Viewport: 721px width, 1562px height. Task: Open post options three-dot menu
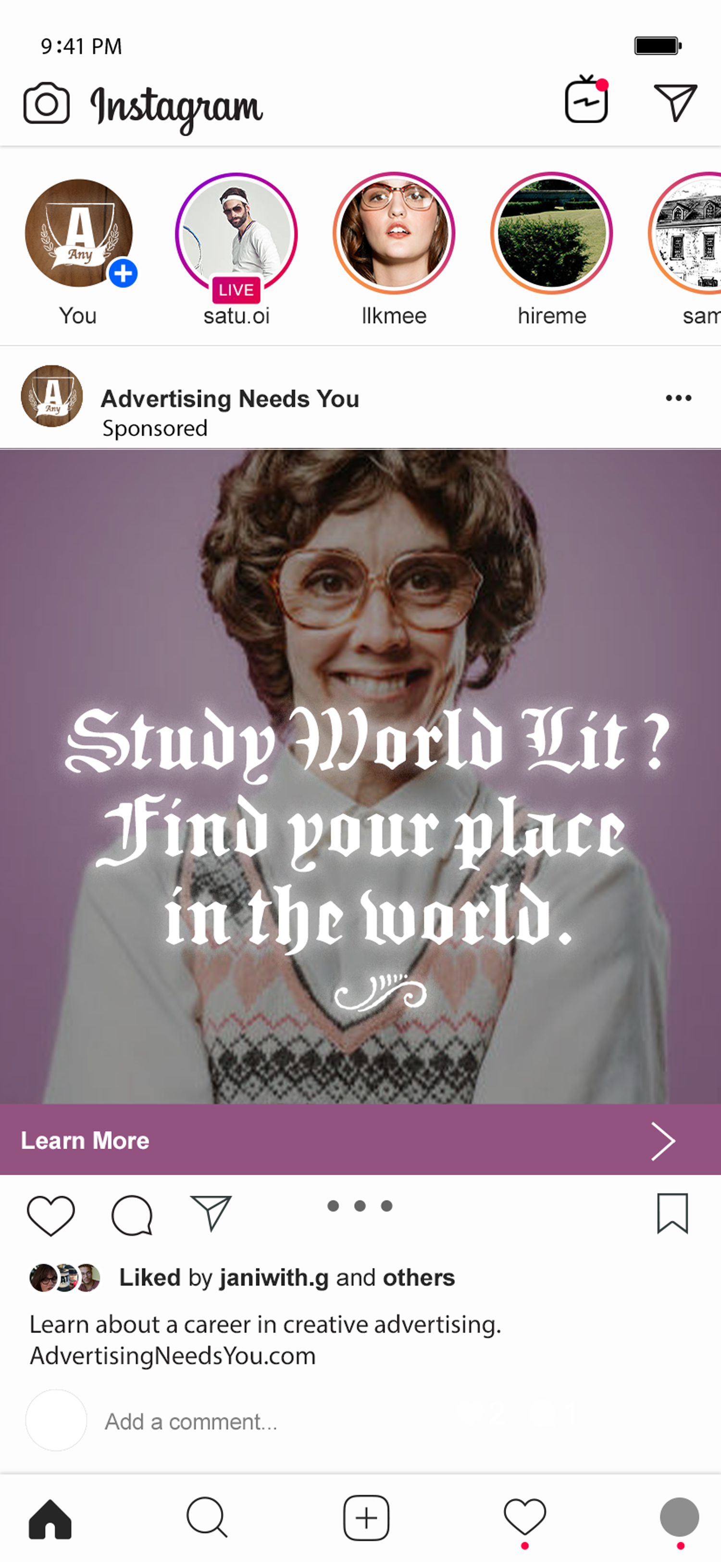click(679, 398)
